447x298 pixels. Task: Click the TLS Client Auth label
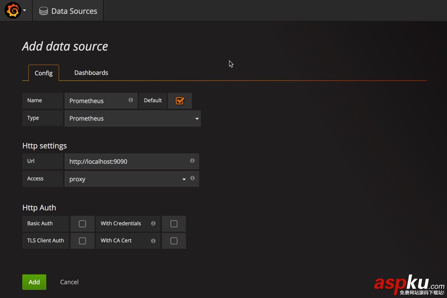click(x=46, y=240)
